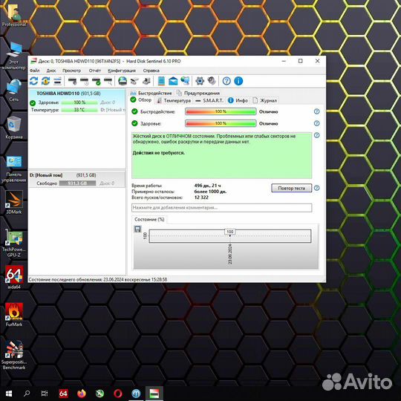The height and width of the screenshot is (401, 401).
Task: Switch to the Инфо tab
Action: pyautogui.click(x=238, y=100)
